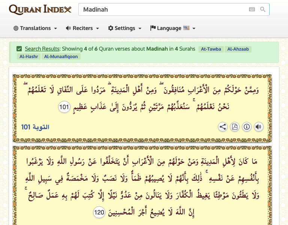Image resolution: width=288 pixels, height=225 pixels.
Task: Click the Al-Munaafiqoon surah tag
Action: point(61,57)
